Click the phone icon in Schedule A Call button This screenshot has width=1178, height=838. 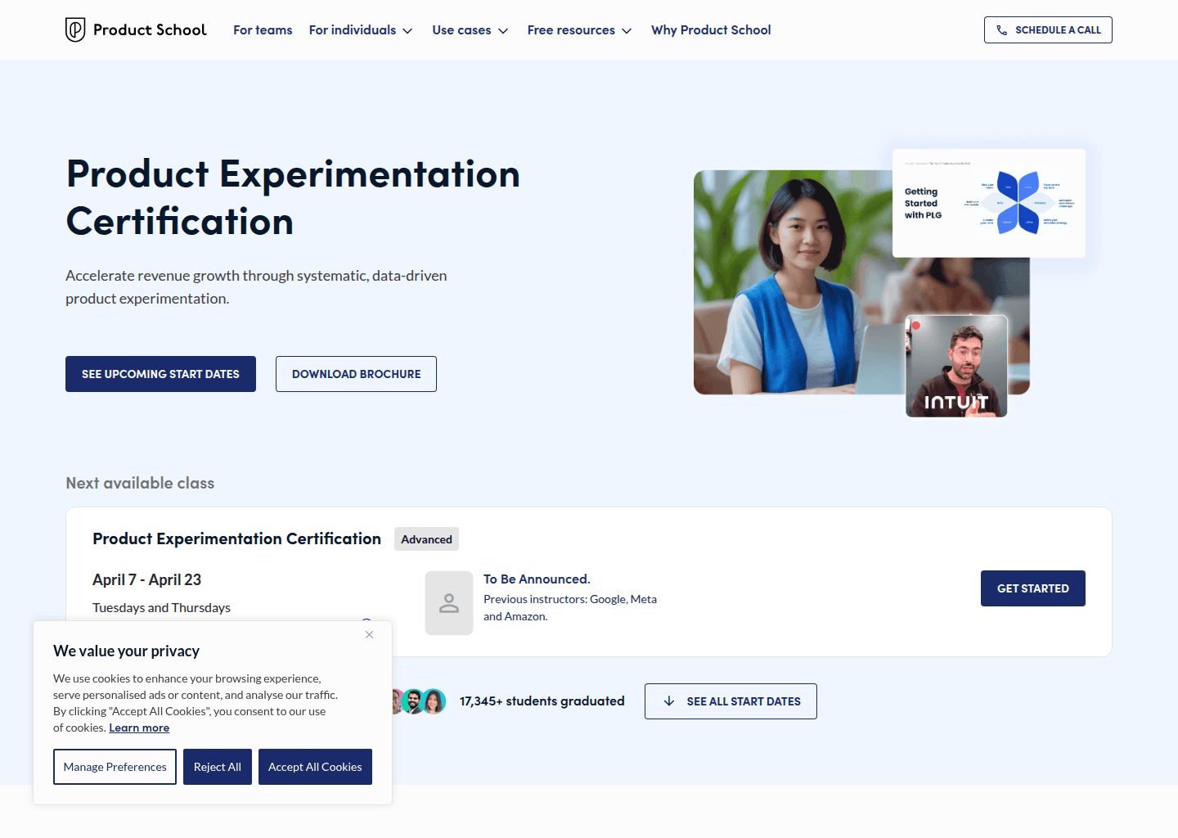click(x=1001, y=29)
